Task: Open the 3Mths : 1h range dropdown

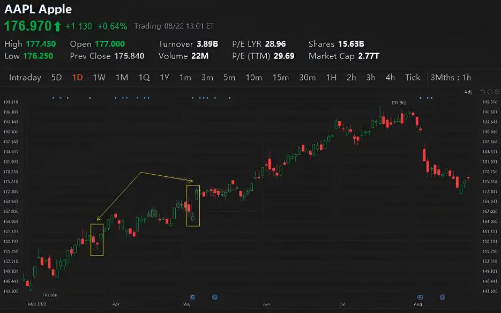Action: 451,77
